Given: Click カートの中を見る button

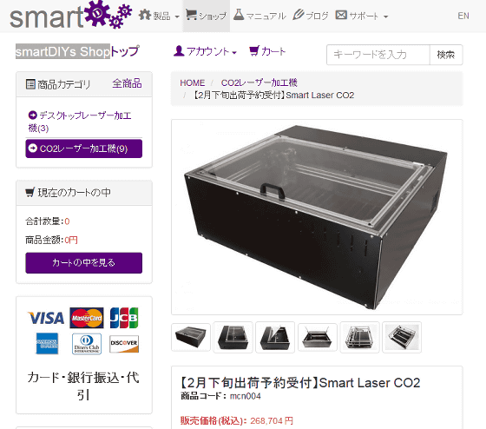Looking at the screenshot, I should [x=84, y=263].
